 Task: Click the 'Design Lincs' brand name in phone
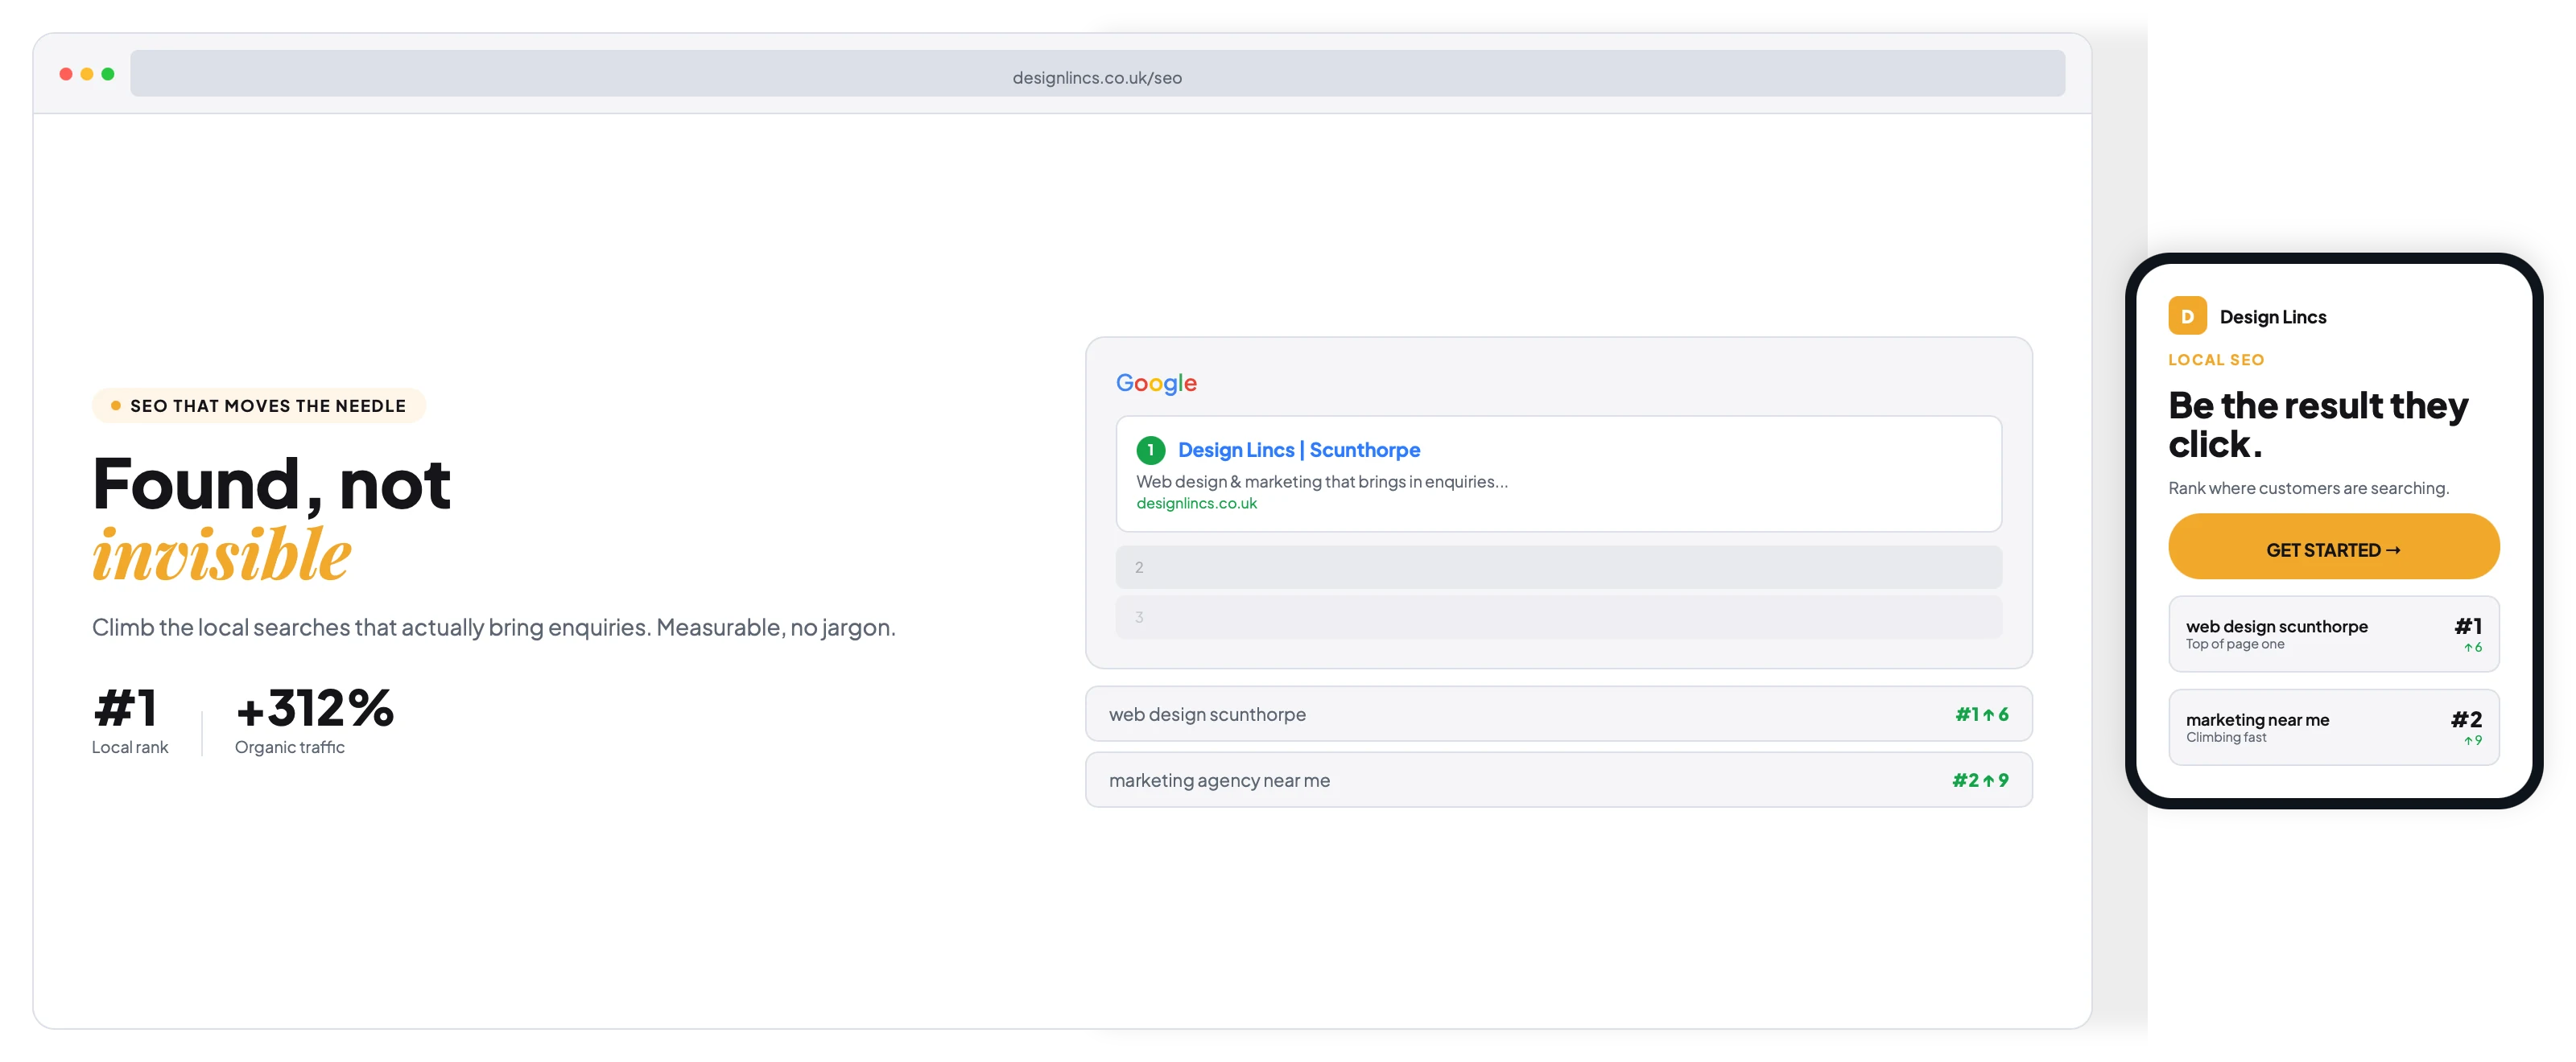tap(2272, 317)
